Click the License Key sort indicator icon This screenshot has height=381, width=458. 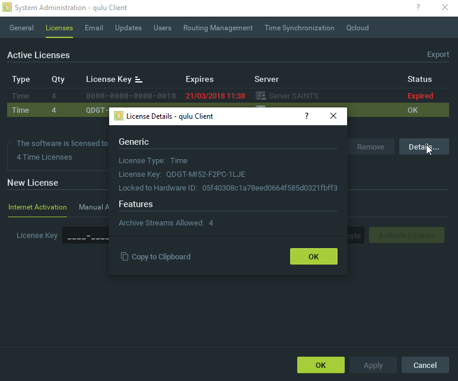point(139,80)
